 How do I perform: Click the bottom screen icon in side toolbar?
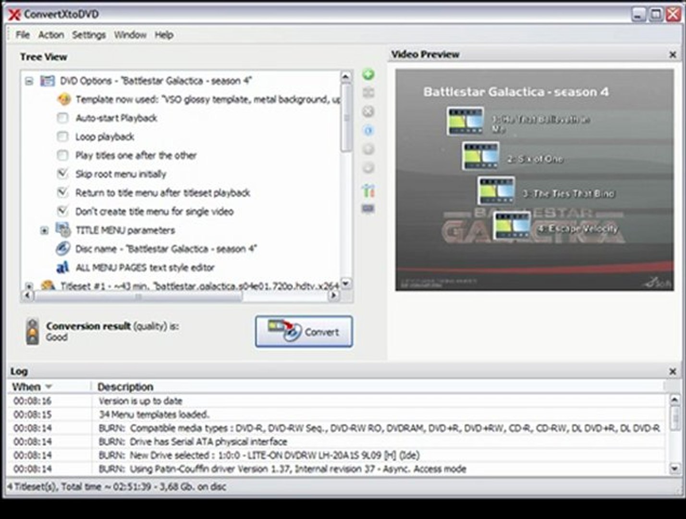click(368, 209)
